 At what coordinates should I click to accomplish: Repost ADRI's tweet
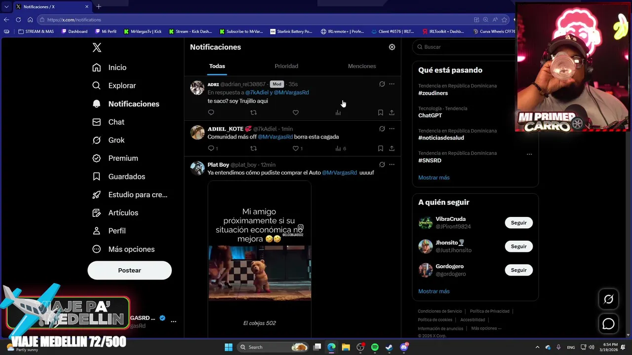pyautogui.click(x=253, y=112)
